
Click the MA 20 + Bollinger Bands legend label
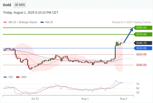pyautogui.click(x=23, y=22)
